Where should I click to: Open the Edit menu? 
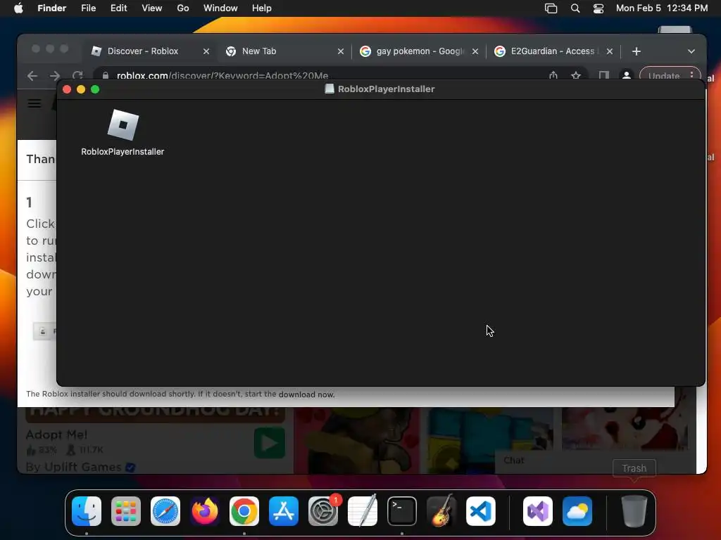click(x=118, y=8)
